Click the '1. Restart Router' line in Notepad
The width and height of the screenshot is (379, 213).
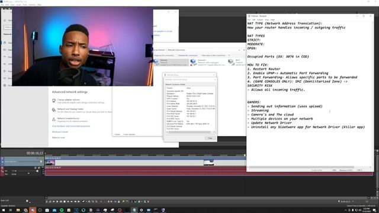point(264,69)
